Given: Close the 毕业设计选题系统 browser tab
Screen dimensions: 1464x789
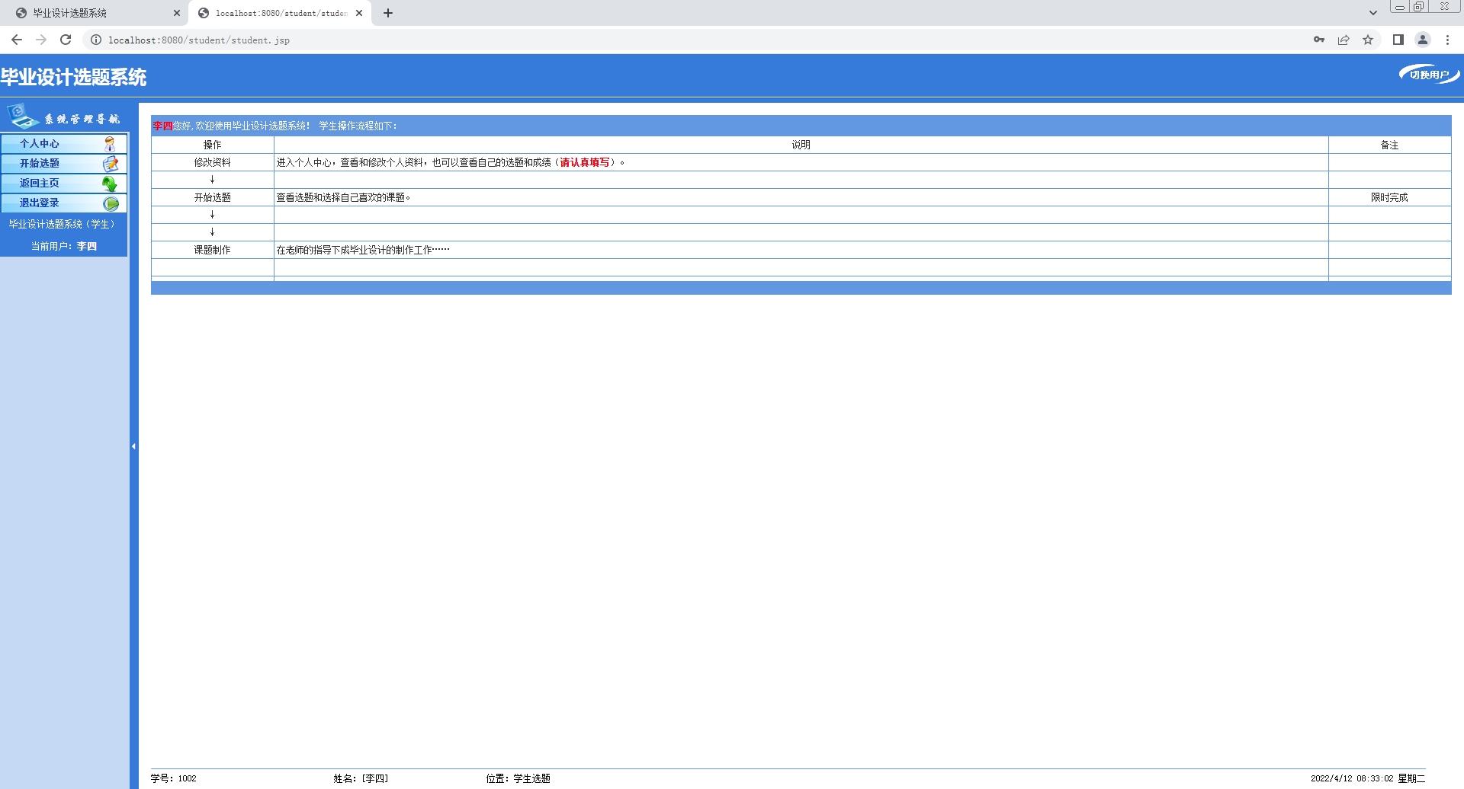Looking at the screenshot, I should [x=176, y=13].
